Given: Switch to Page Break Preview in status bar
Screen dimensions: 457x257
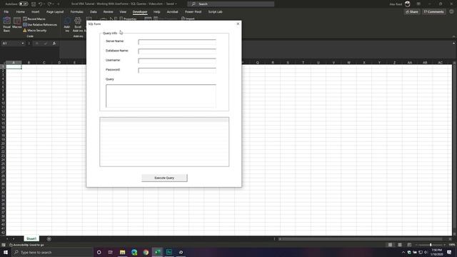Looking at the screenshot, I should coord(409,245).
